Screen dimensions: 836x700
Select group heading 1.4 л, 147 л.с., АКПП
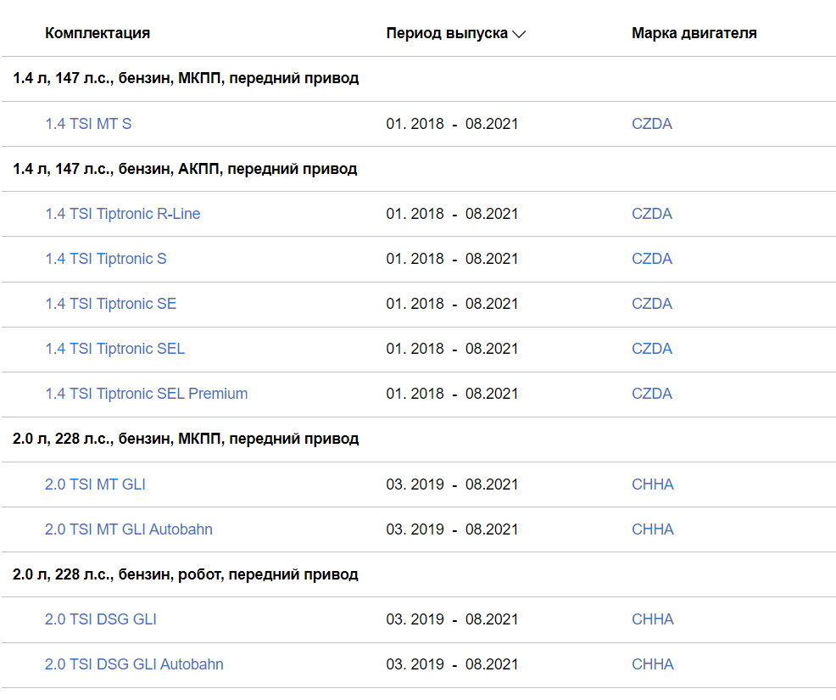pyautogui.click(x=185, y=169)
